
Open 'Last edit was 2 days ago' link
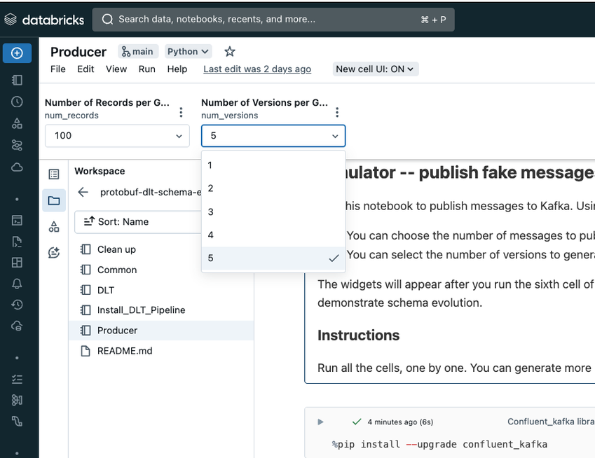tap(257, 69)
